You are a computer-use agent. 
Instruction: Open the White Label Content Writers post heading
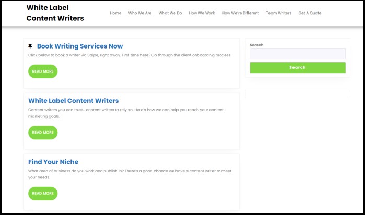point(73,101)
